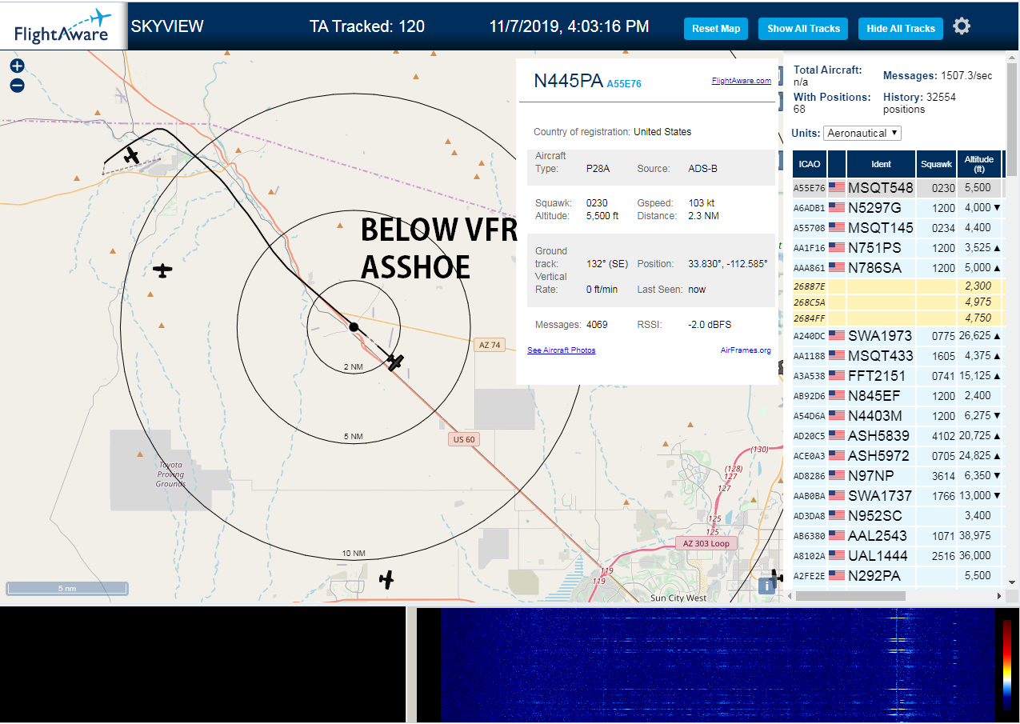The image size is (1020, 724).
Task: Open the settings gear icon
Action: 962,26
